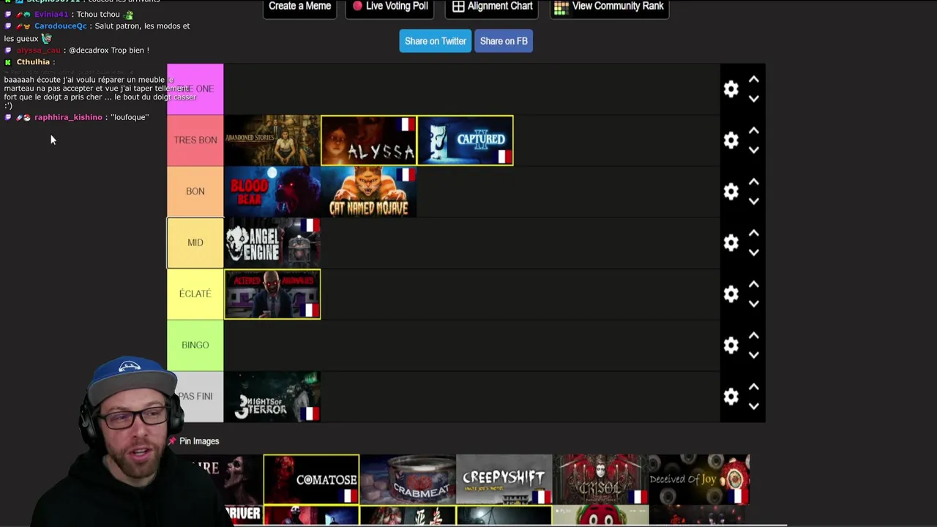Open settings gear for BON row
Viewport: 937px width, 527px height.
coord(731,192)
